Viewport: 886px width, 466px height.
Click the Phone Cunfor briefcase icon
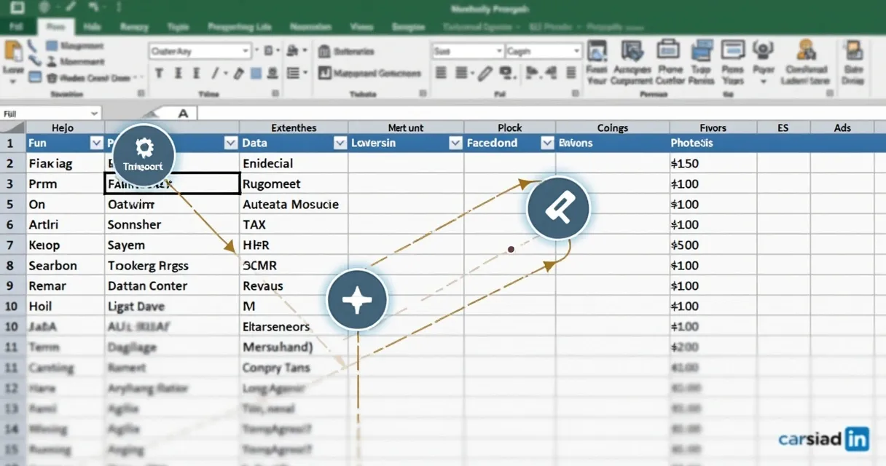click(668, 50)
